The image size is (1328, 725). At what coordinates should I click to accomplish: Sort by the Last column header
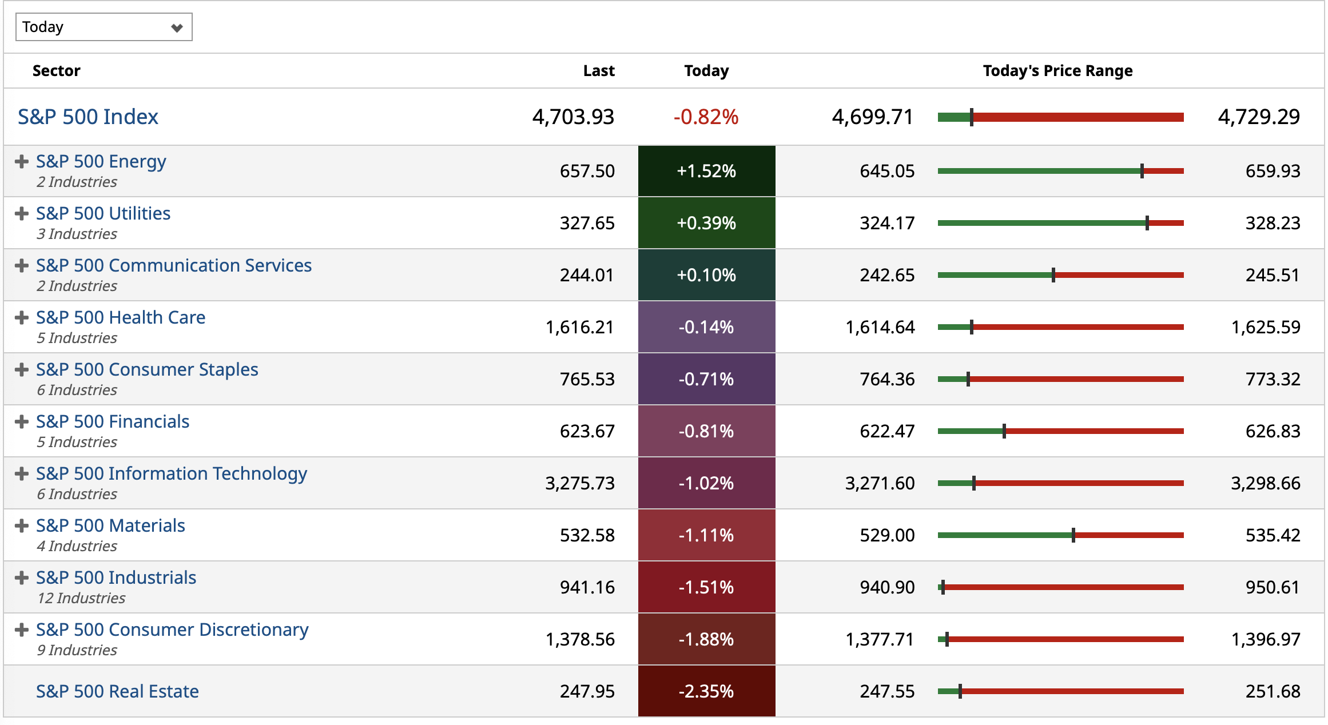coord(598,71)
